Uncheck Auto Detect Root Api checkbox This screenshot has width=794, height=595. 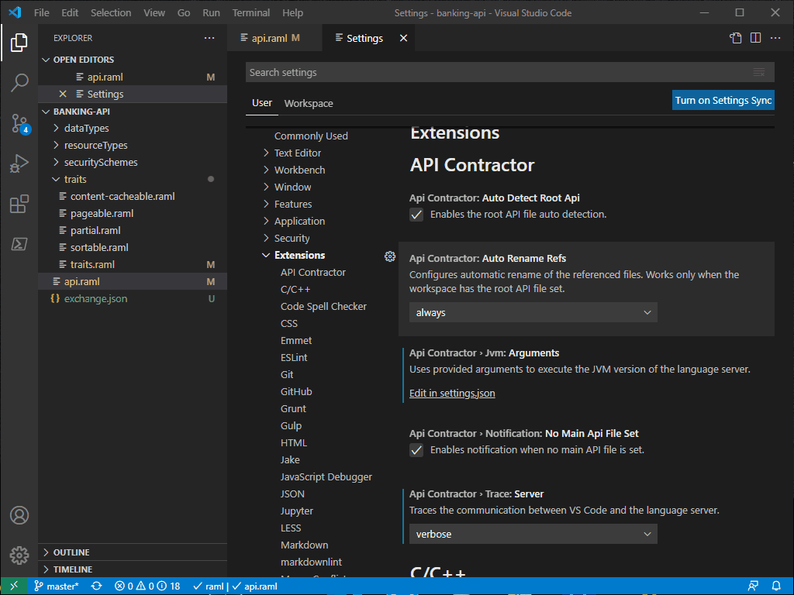point(416,215)
